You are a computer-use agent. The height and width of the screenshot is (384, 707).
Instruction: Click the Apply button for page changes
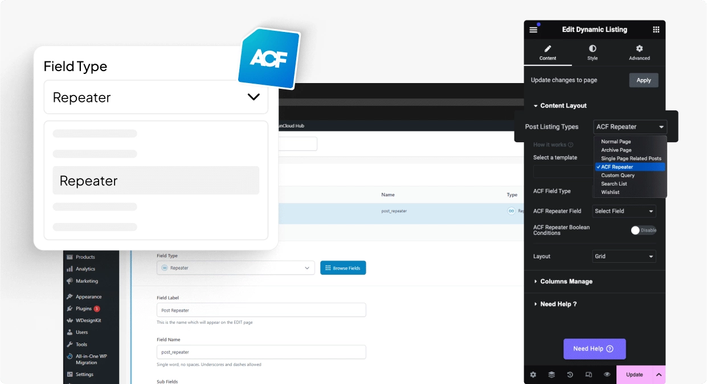[643, 80]
